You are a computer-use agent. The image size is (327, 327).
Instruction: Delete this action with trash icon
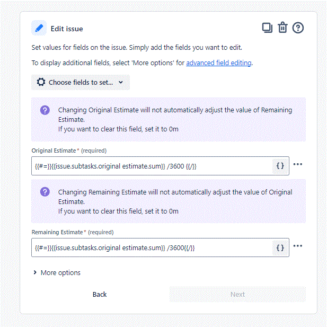(282, 28)
